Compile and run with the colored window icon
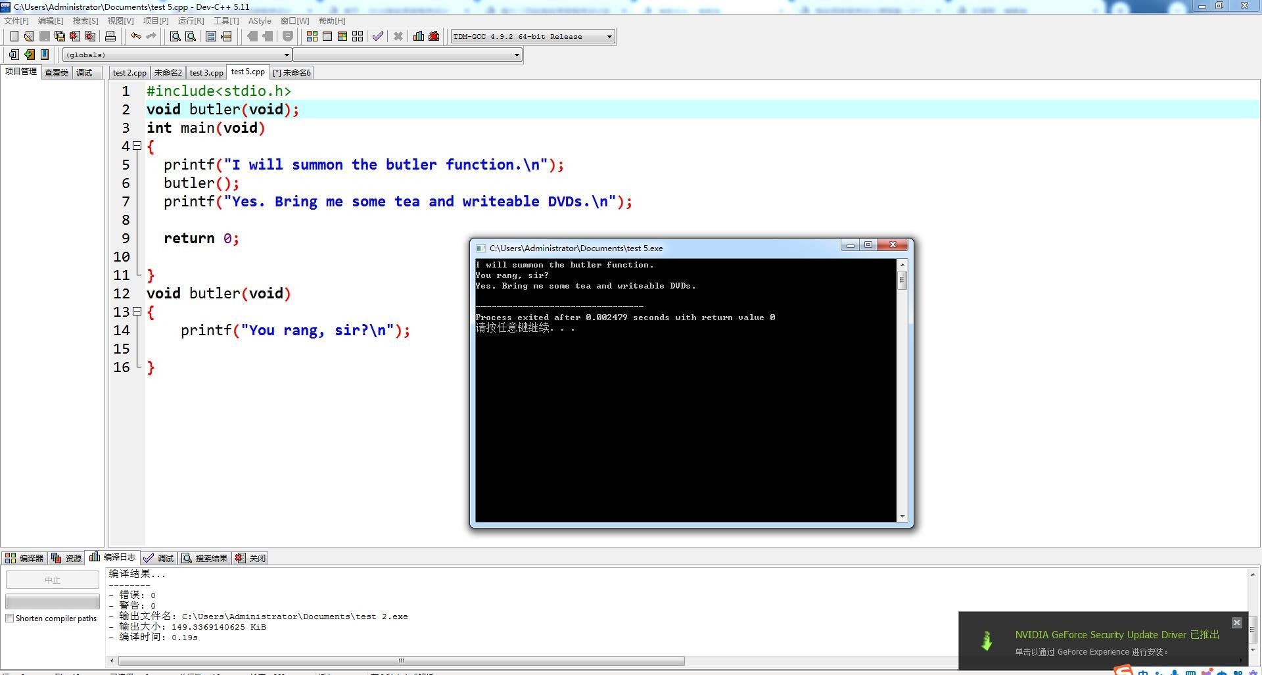1262x675 pixels. click(342, 36)
